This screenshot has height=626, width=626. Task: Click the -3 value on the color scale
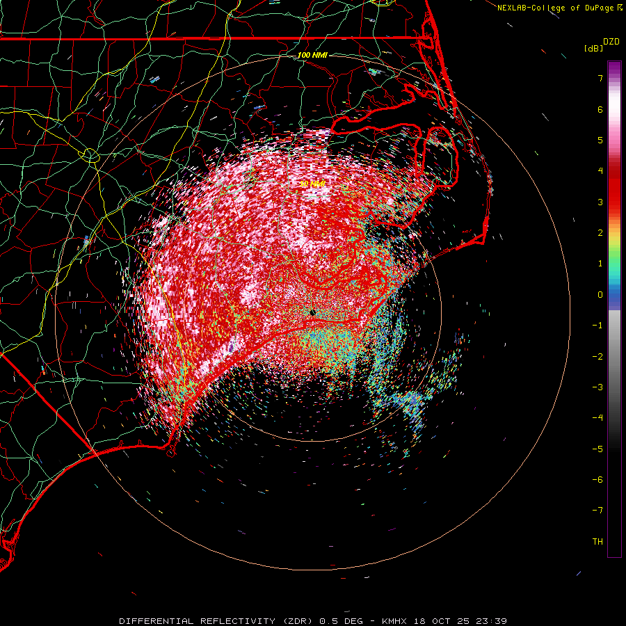[597, 387]
